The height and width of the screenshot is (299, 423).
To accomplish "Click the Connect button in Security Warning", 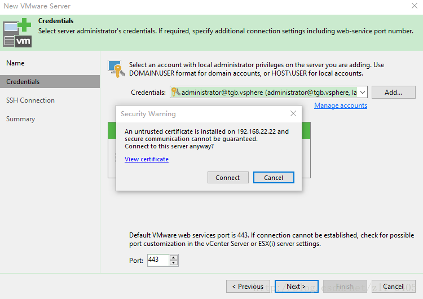I will coord(228,178).
